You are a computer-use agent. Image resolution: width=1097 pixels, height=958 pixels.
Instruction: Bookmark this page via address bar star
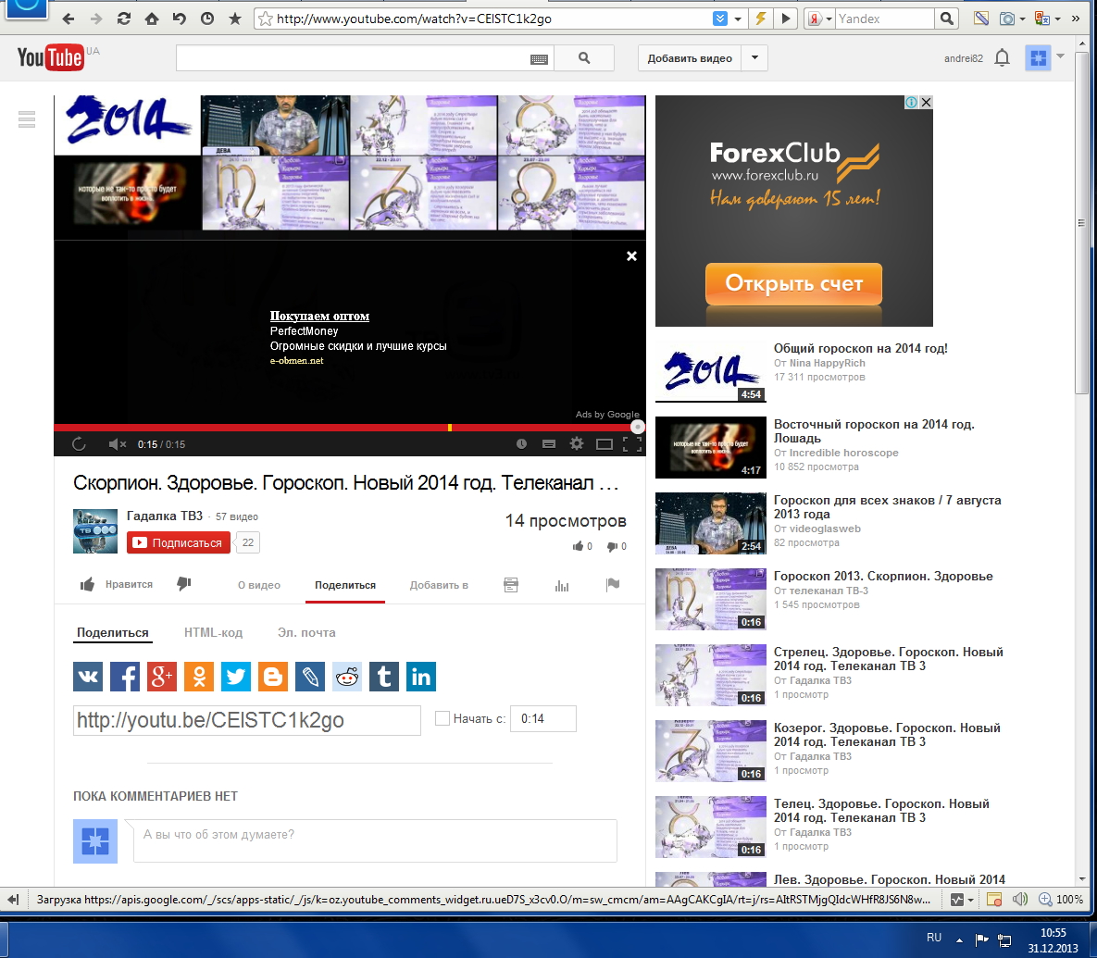[x=265, y=19]
